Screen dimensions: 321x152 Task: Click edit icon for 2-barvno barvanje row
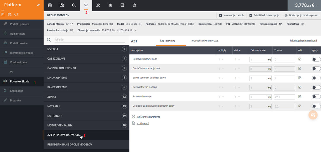[300, 97]
